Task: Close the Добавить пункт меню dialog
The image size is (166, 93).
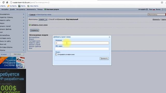Action: [109, 37]
